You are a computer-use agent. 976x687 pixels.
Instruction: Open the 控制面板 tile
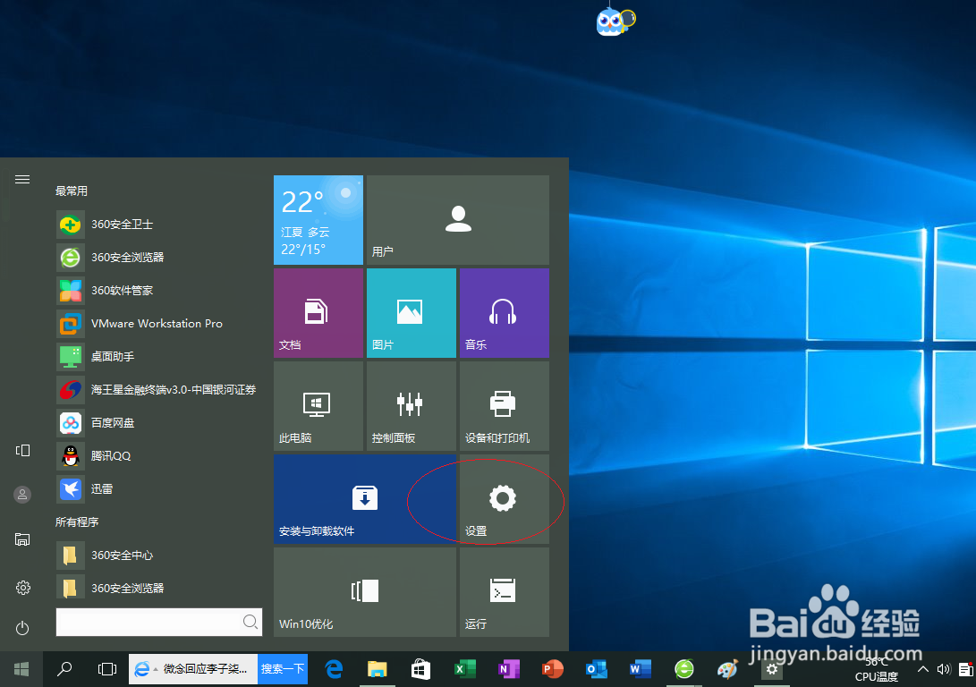tap(412, 406)
